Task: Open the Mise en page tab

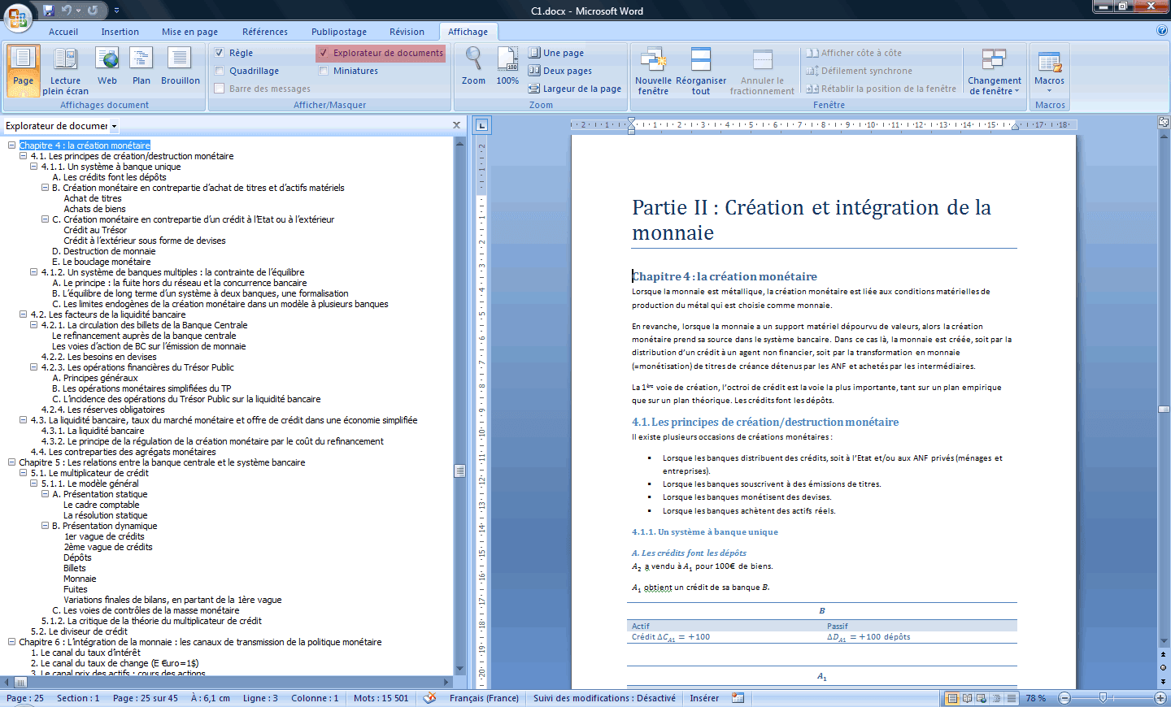Action: point(189,32)
